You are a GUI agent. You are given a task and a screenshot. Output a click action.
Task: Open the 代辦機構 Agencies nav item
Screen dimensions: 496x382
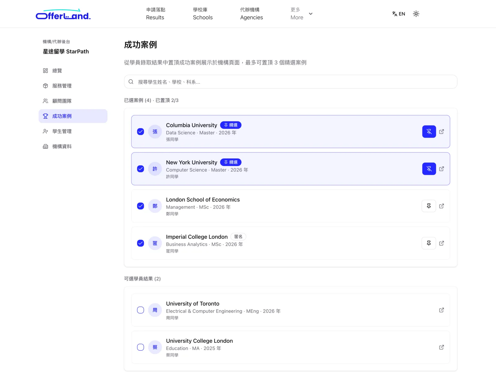[x=251, y=14]
